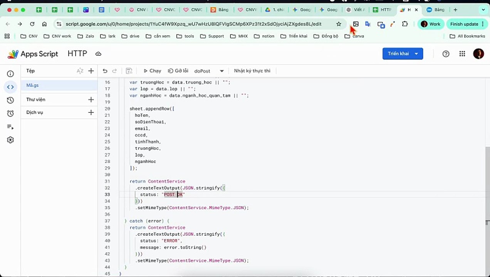Sort files alphabetically with AZ icon
Screen dimensions: 490x277
pos(80,71)
